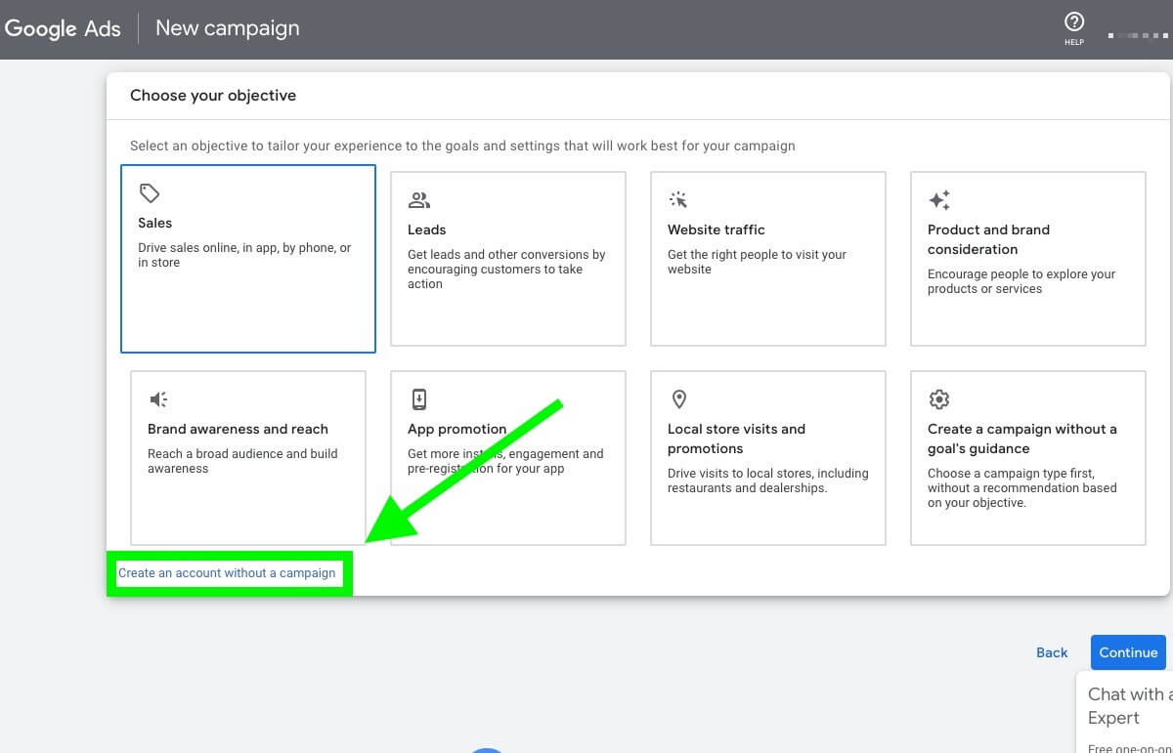
Task: Click the Website traffic cursor icon
Action: 678,199
